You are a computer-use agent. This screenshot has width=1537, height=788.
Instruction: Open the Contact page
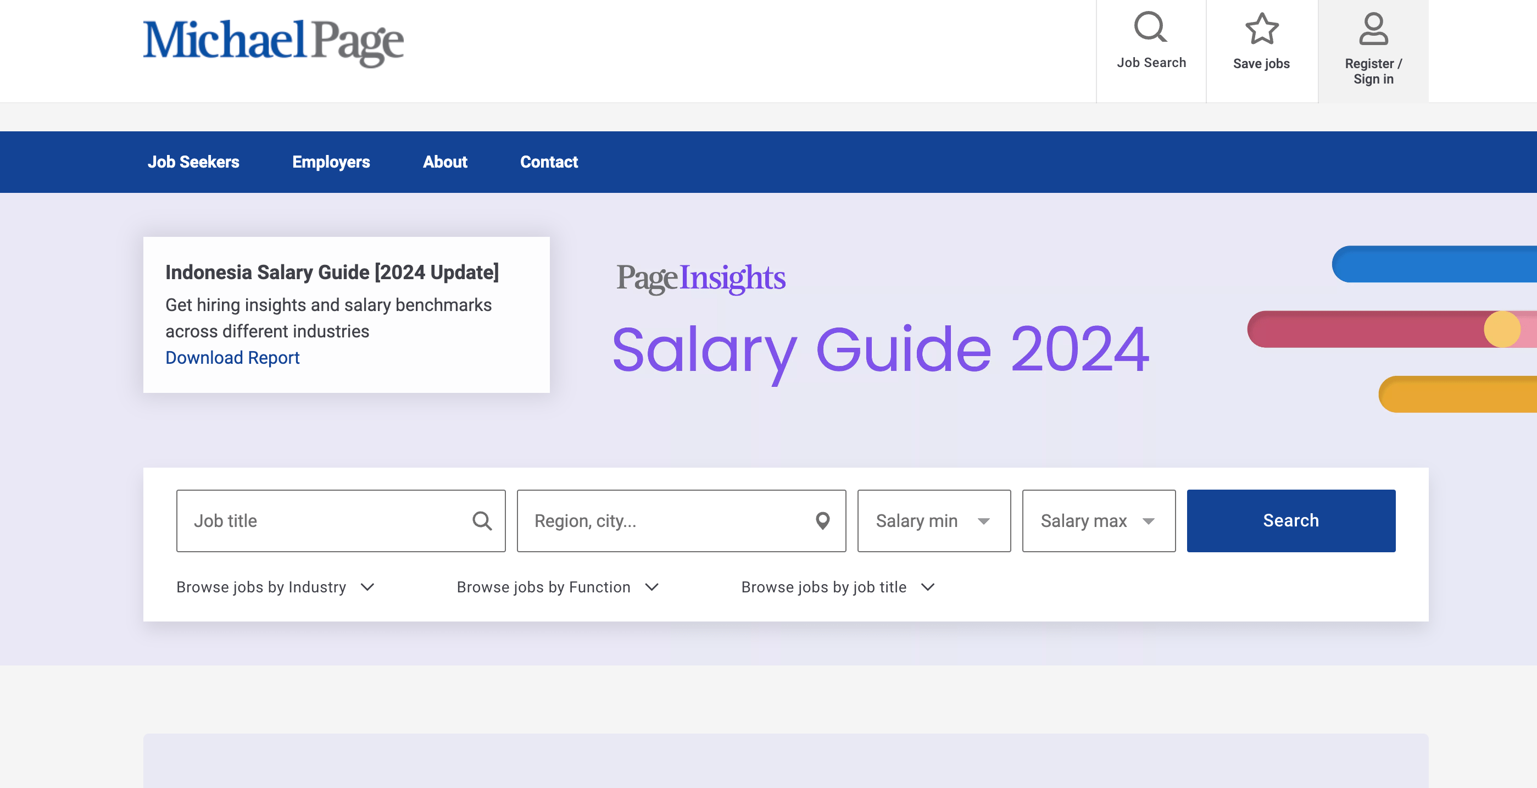click(548, 162)
